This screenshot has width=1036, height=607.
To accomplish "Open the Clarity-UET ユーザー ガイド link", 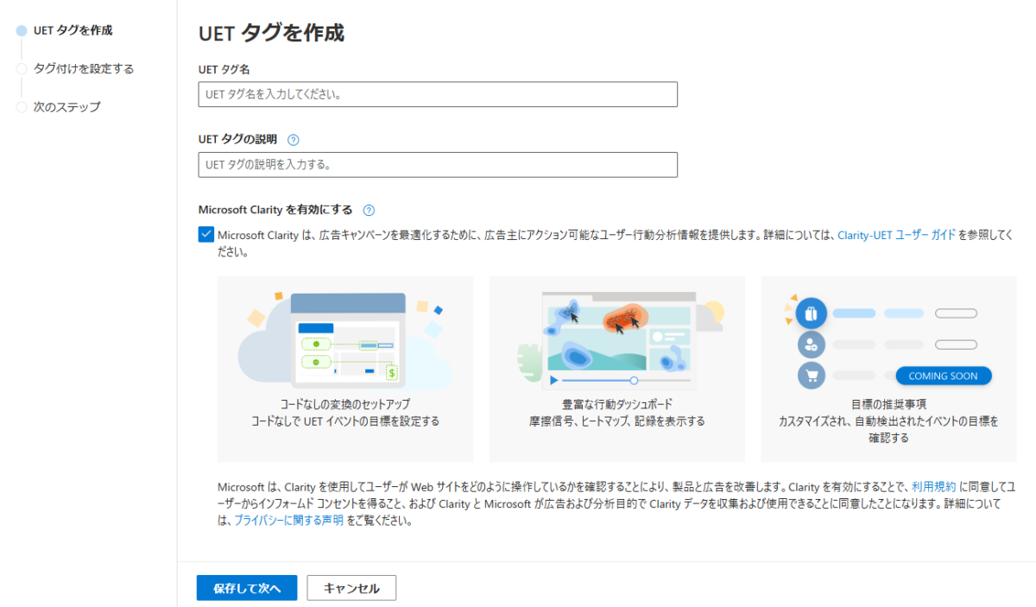I will [x=896, y=235].
